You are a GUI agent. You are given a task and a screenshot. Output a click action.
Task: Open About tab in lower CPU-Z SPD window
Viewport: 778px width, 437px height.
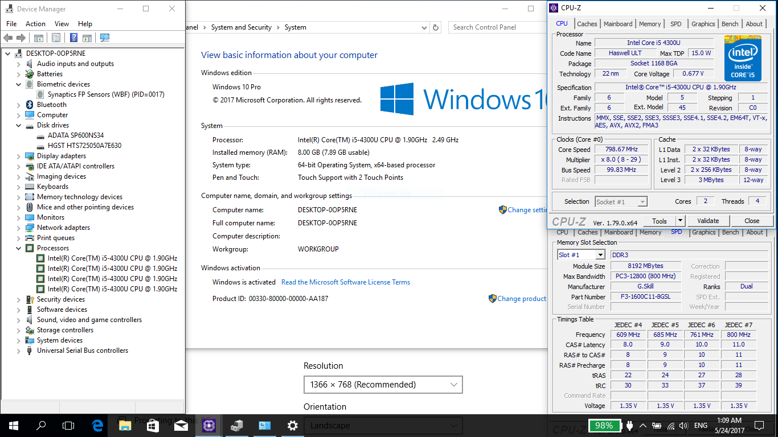click(755, 232)
